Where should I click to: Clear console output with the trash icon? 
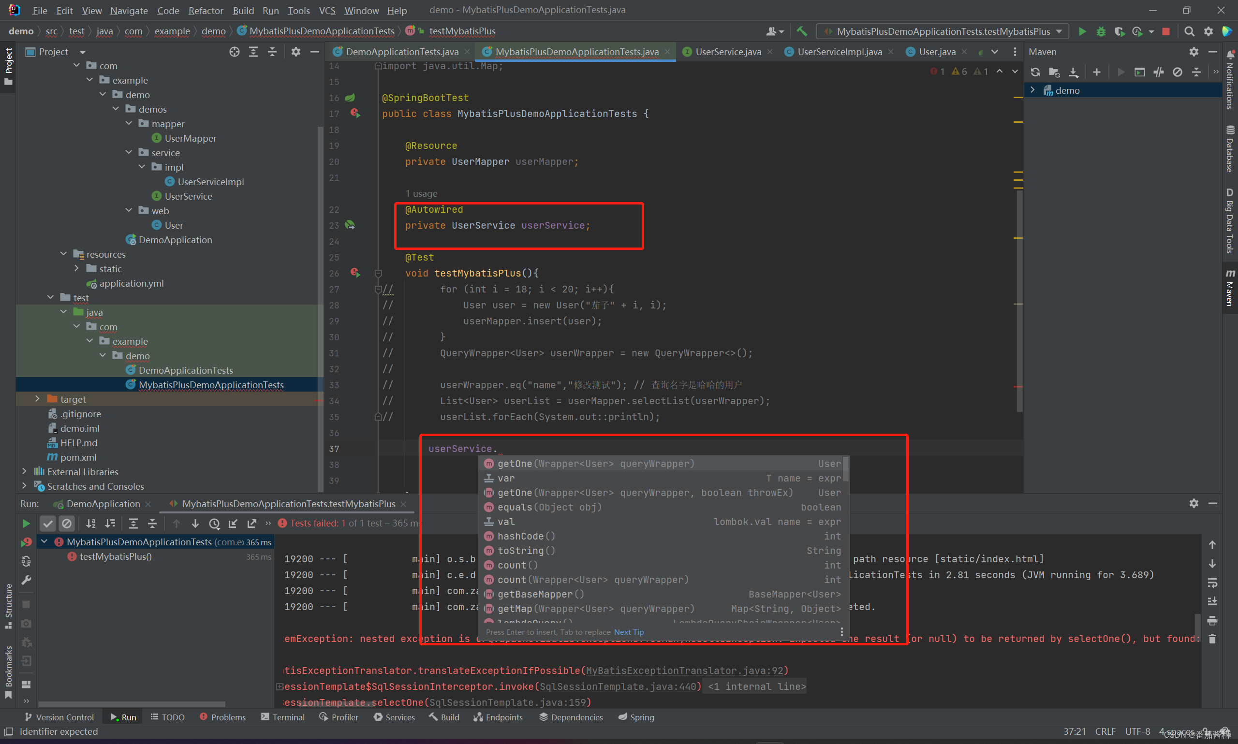point(1212,639)
